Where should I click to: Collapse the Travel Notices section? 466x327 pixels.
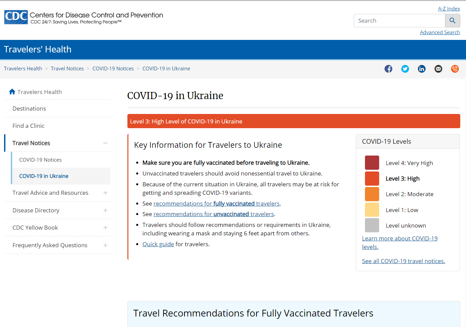click(x=105, y=143)
